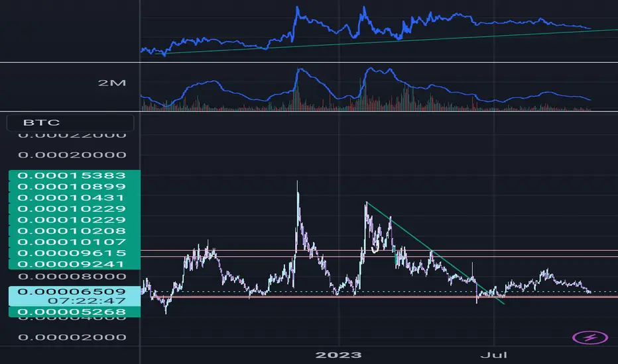Click the purple lightning bolt icon

pyautogui.click(x=589, y=338)
